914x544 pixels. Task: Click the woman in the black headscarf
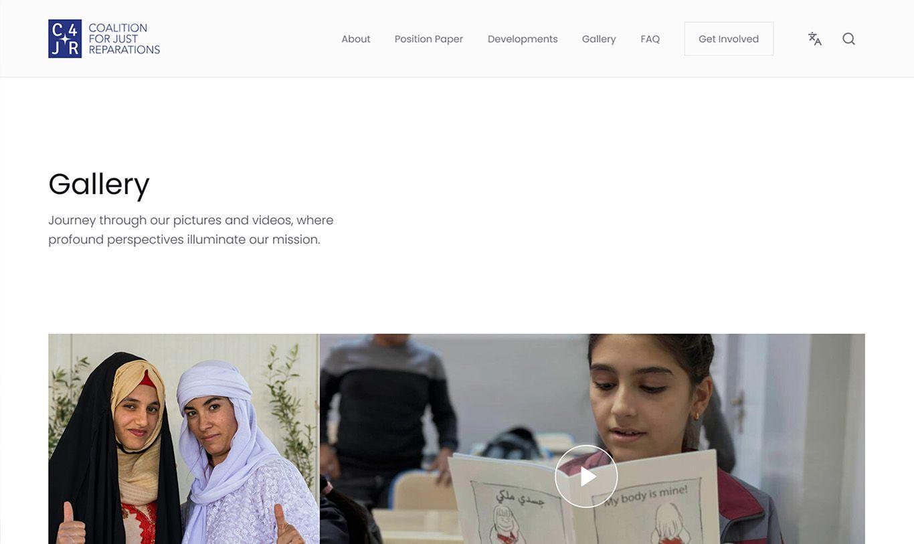tap(114, 448)
